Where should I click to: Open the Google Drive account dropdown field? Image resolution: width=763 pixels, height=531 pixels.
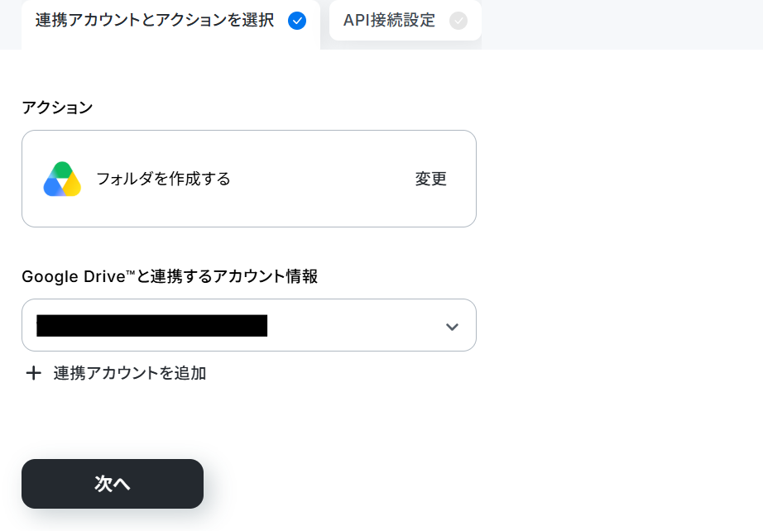(x=248, y=325)
